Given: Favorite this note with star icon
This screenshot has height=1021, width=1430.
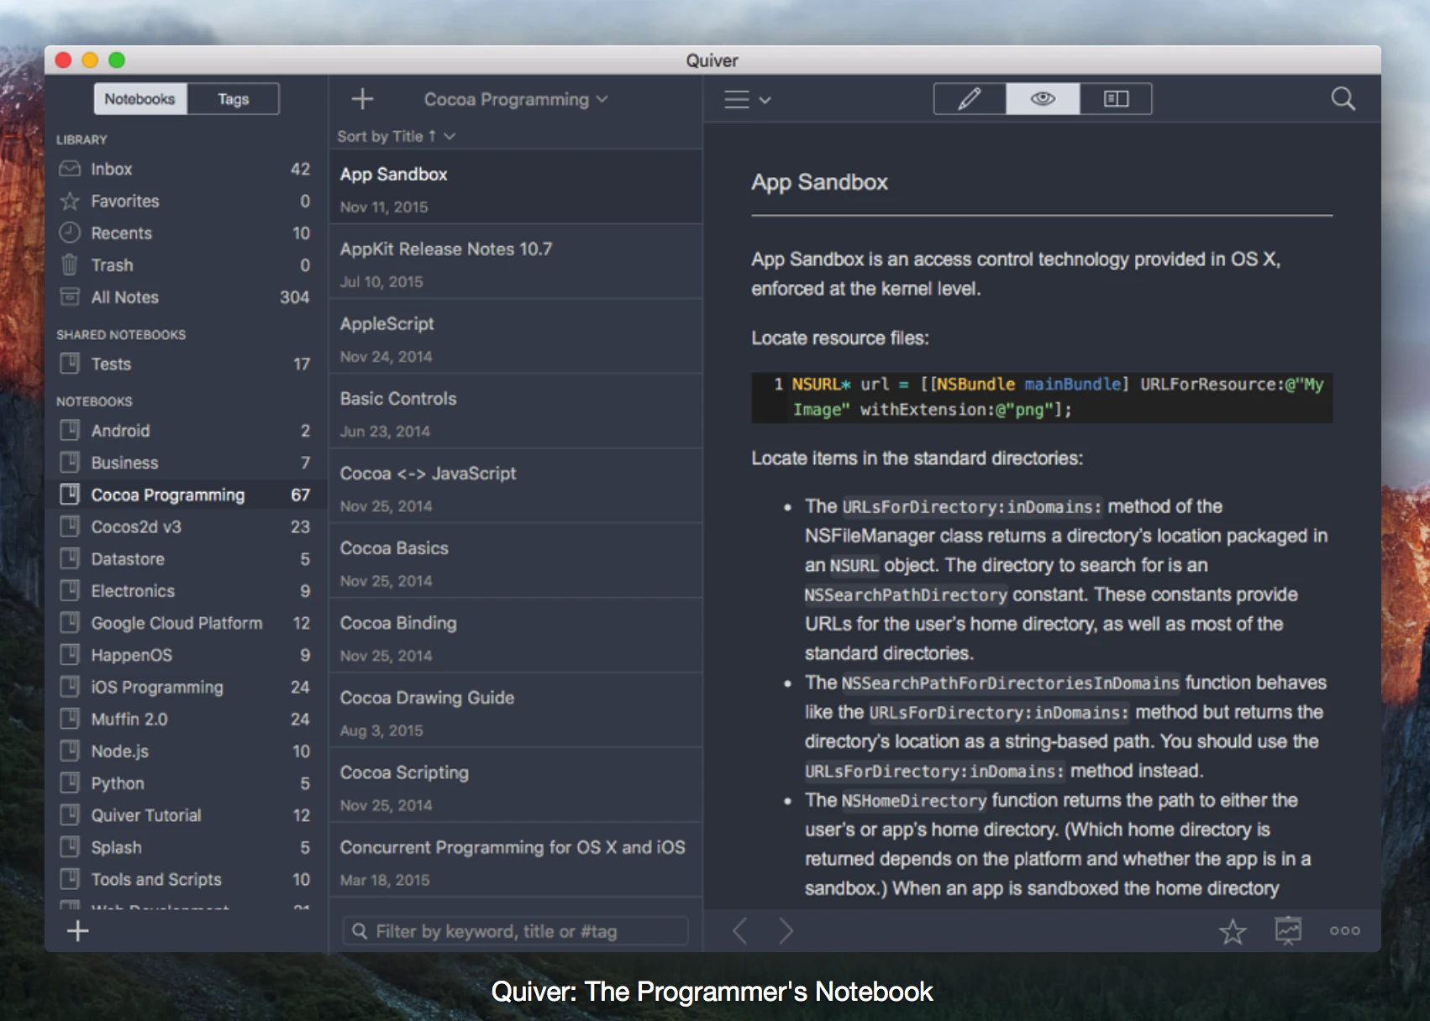Looking at the screenshot, I should pyautogui.click(x=1233, y=930).
